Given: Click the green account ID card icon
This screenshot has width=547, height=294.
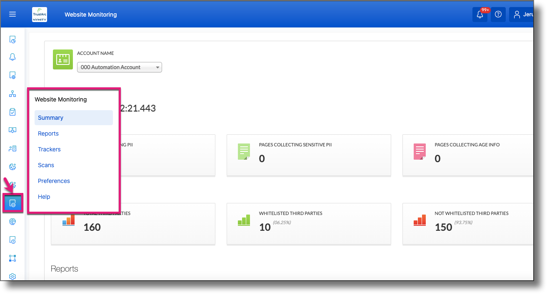Looking at the screenshot, I should coord(63,59).
